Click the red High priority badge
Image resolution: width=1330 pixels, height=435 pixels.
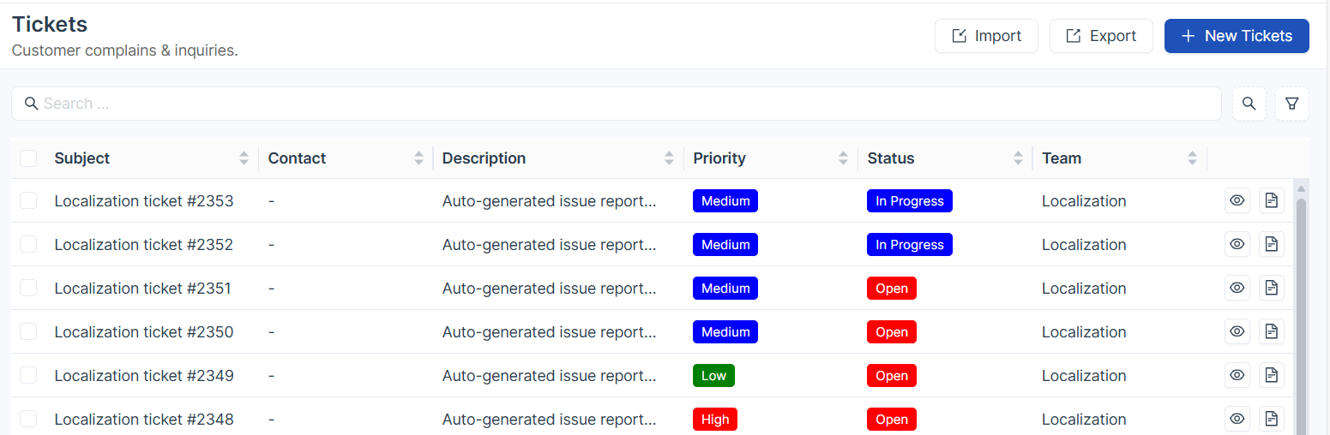(x=714, y=420)
